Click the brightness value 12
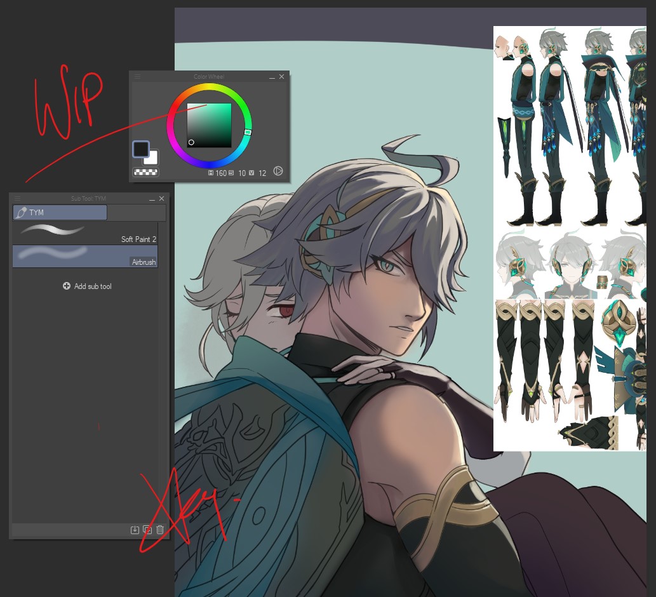This screenshot has height=597, width=656. pyautogui.click(x=262, y=173)
